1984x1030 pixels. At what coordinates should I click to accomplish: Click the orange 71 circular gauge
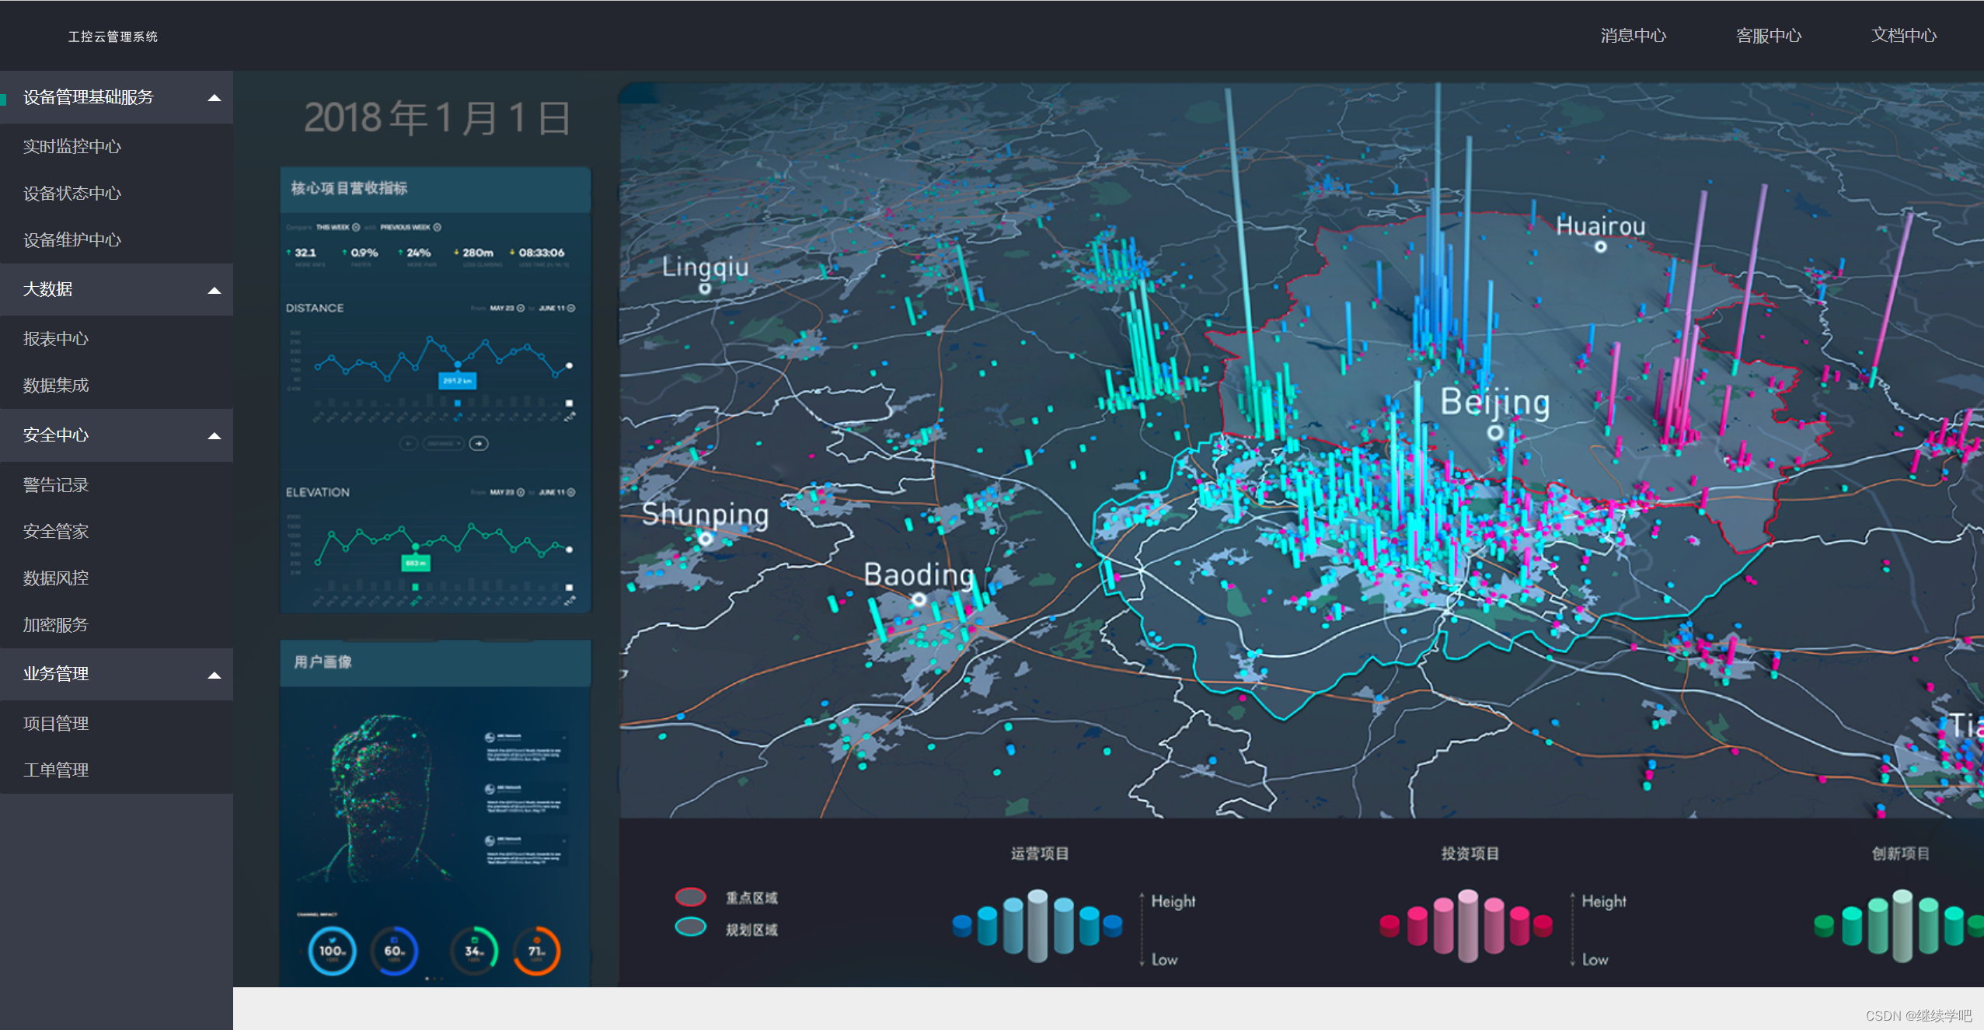536,950
